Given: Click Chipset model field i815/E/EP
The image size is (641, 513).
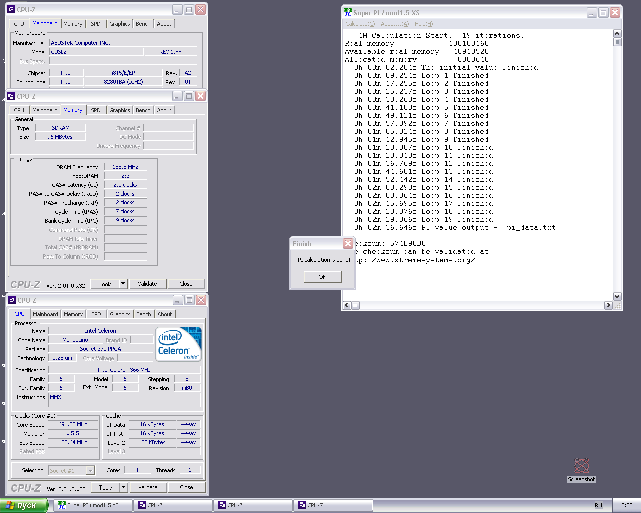Looking at the screenshot, I should pos(123,73).
